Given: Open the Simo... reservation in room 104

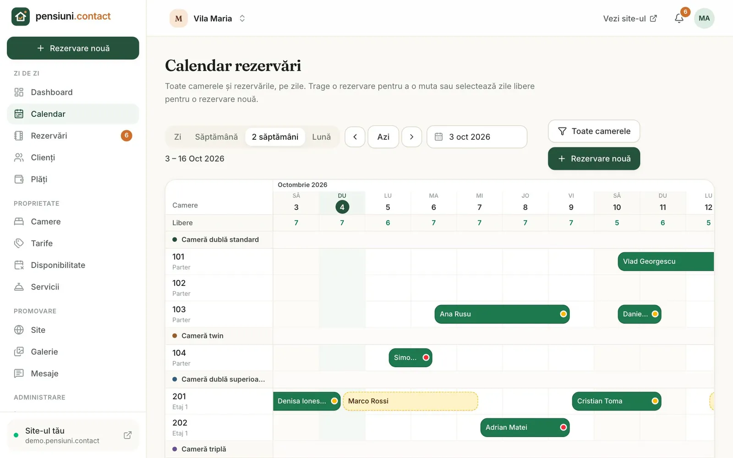Looking at the screenshot, I should pyautogui.click(x=410, y=358).
